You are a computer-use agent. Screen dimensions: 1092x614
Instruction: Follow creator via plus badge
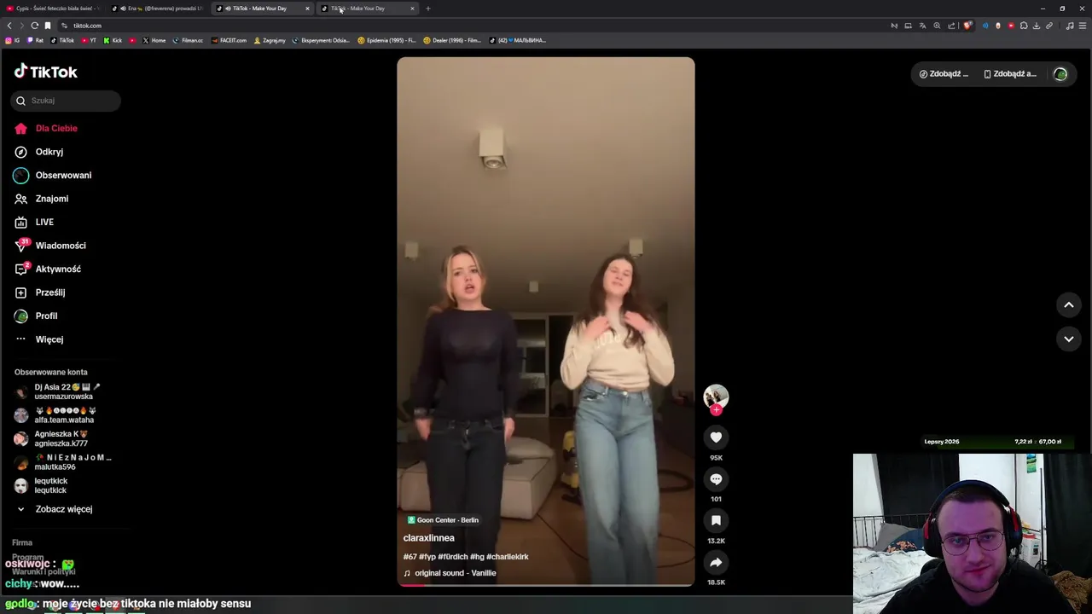click(716, 410)
